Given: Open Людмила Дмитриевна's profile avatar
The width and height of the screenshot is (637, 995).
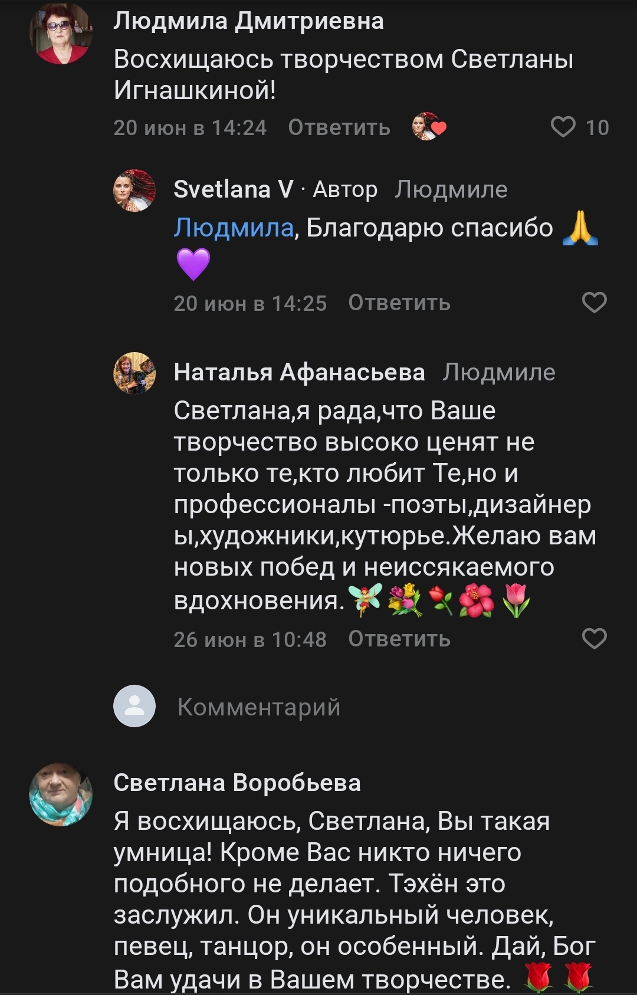Looking at the screenshot, I should (x=61, y=32).
